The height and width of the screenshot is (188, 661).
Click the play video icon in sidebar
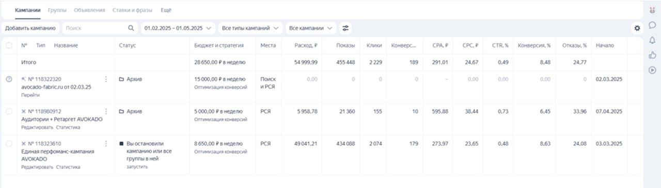coord(652,70)
